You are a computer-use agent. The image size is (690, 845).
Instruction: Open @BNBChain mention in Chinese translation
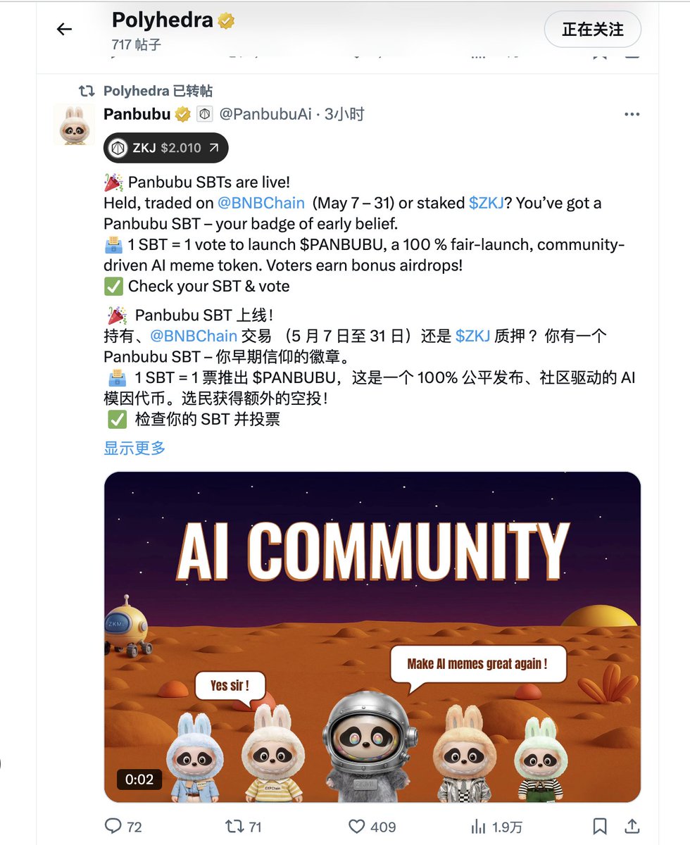pyautogui.click(x=193, y=336)
